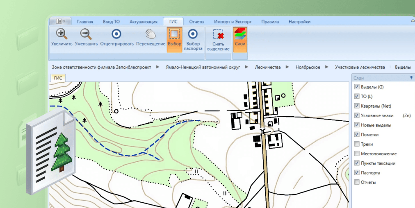
Task: Click the Уменьшить zoom-out magnifier icon
Action: (86, 34)
